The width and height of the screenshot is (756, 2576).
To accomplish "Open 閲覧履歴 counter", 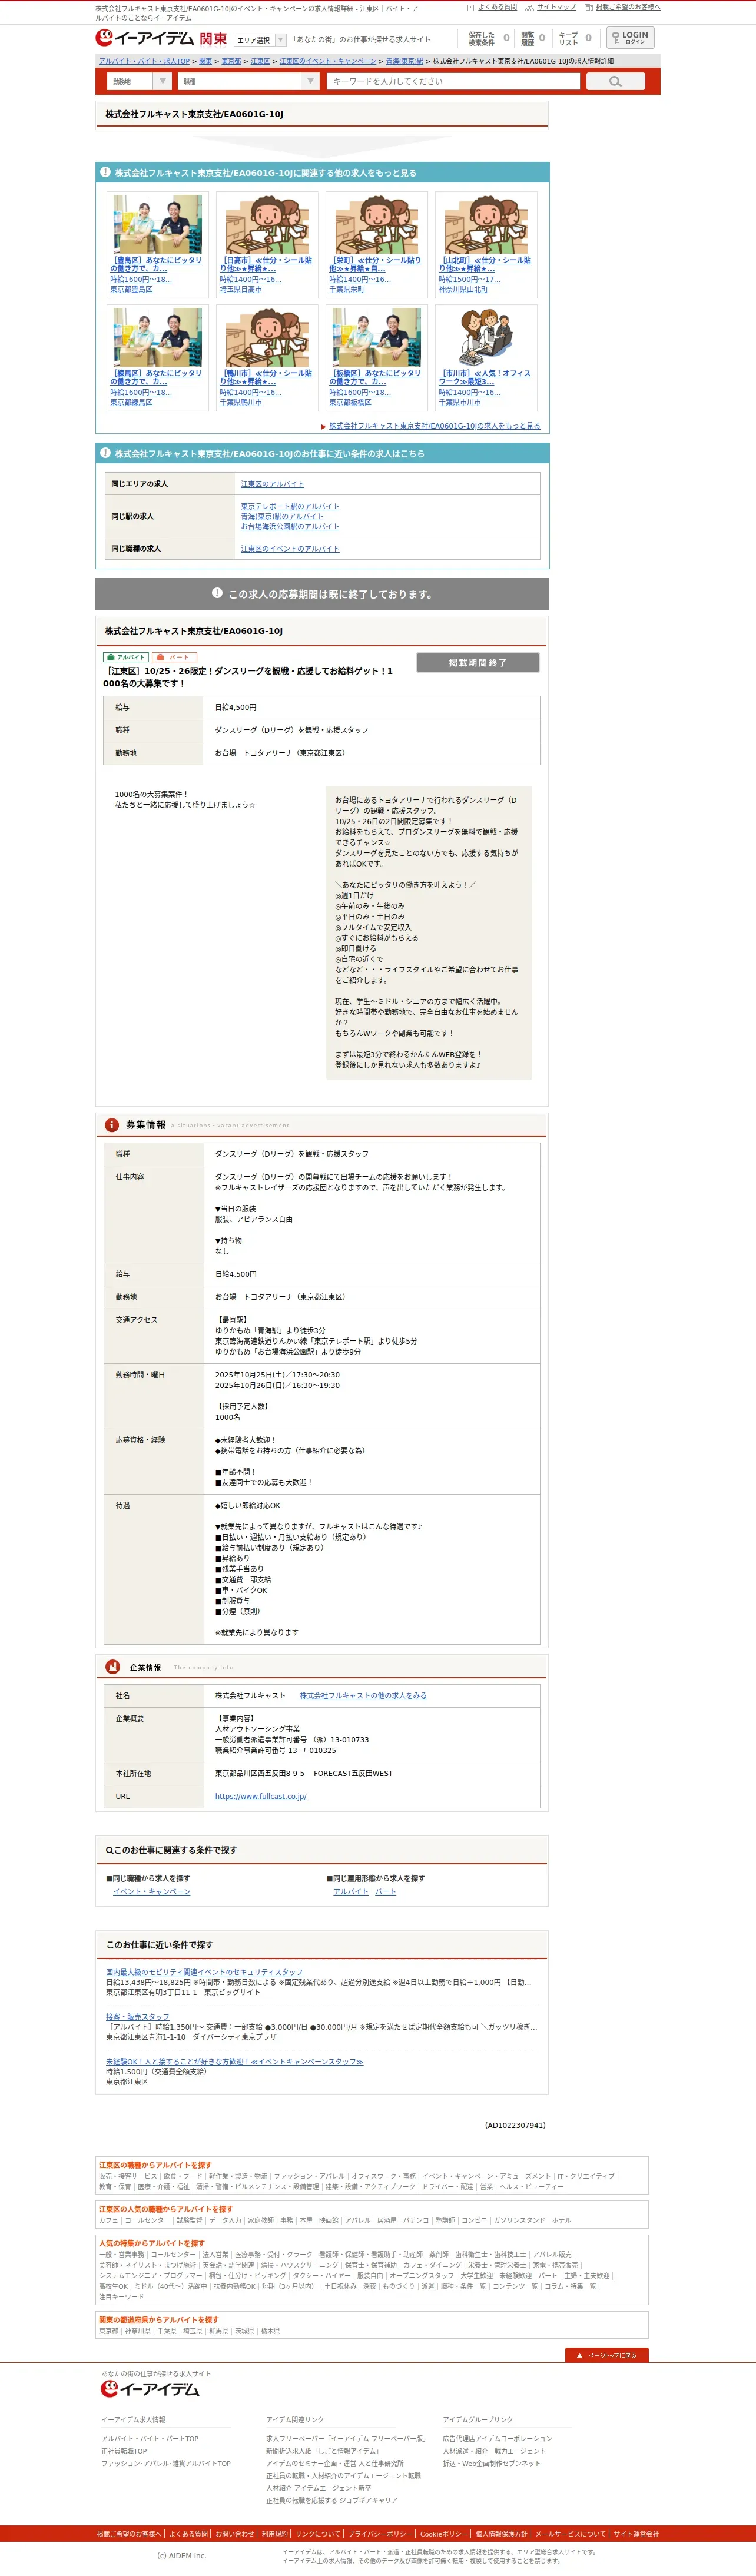I will tap(533, 38).
